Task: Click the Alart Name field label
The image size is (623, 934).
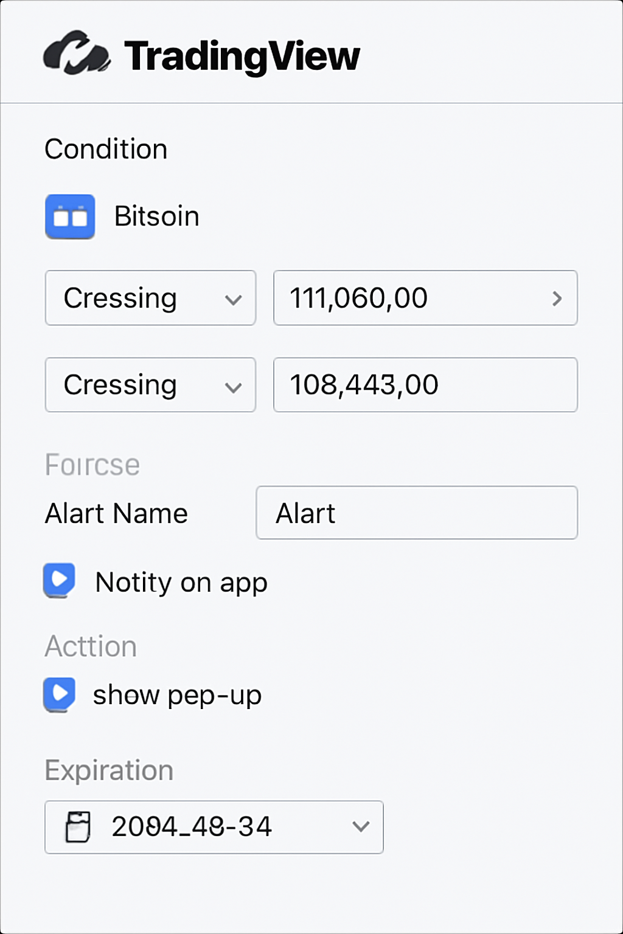Action: (x=116, y=514)
